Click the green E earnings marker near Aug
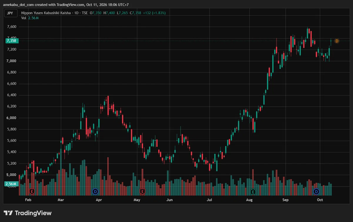The image size is (353, 222). pyautogui.click(x=253, y=191)
